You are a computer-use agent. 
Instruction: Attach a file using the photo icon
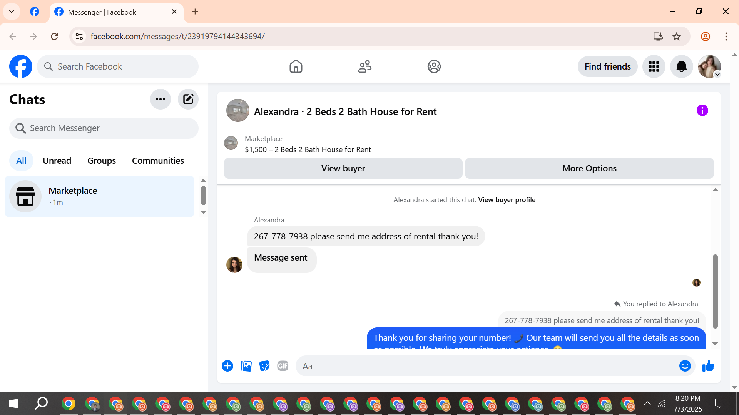click(x=246, y=366)
